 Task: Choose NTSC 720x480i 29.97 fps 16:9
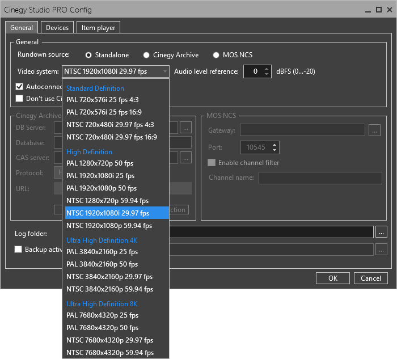click(116, 137)
